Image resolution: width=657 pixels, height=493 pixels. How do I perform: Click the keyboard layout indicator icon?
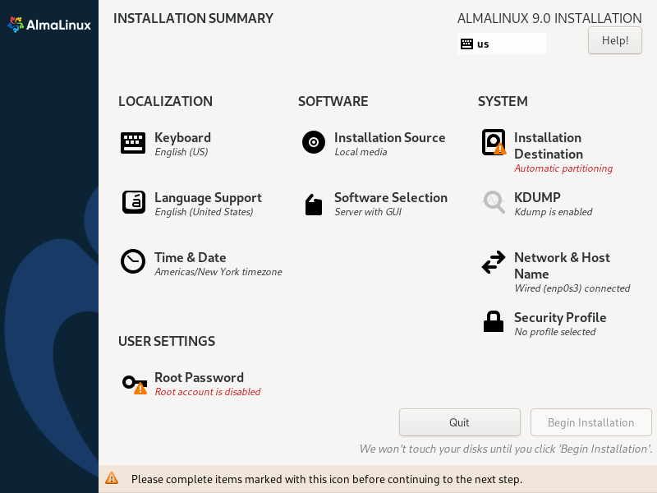pyautogui.click(x=466, y=44)
